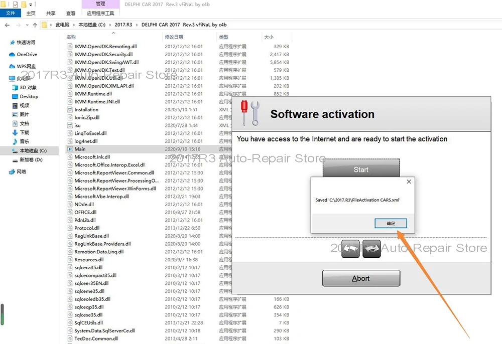Select the 管理 contextual tab

(100, 4)
